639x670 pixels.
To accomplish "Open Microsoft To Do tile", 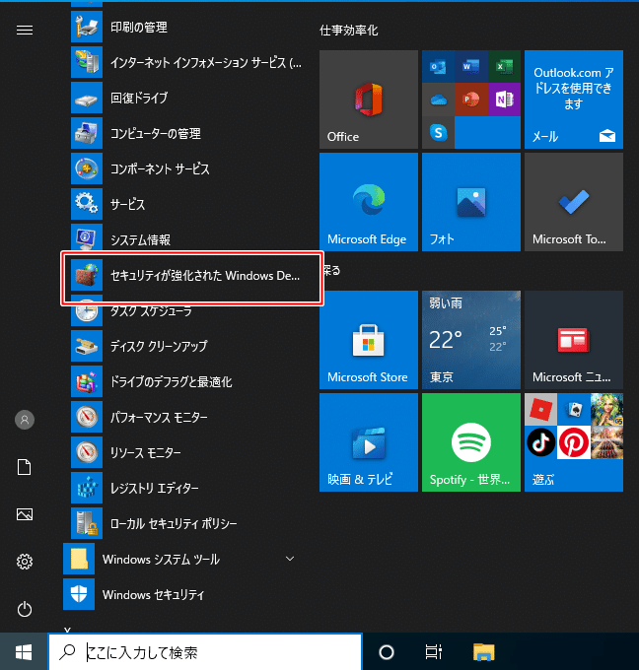I will pos(574,202).
